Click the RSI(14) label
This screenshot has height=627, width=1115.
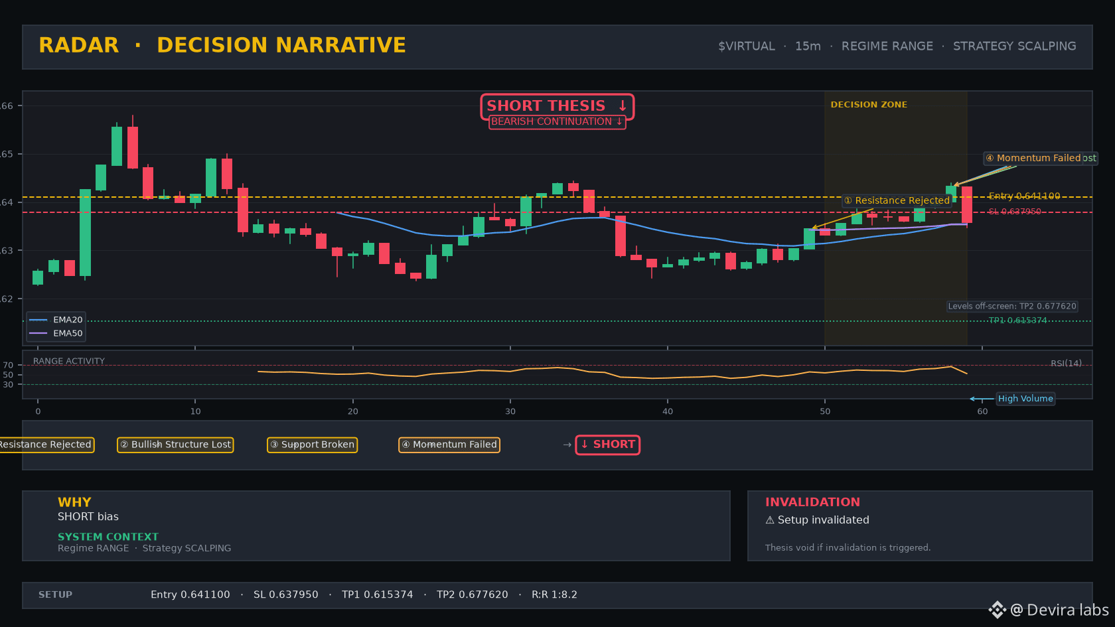[1066, 364]
